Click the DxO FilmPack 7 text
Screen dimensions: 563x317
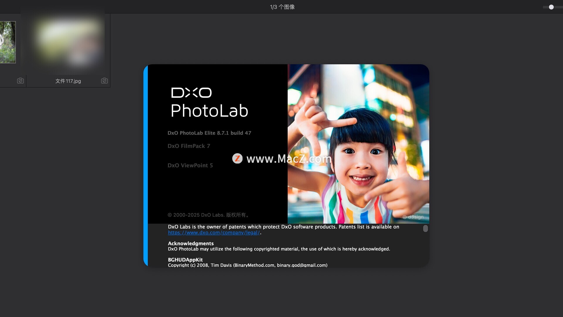pyautogui.click(x=189, y=146)
